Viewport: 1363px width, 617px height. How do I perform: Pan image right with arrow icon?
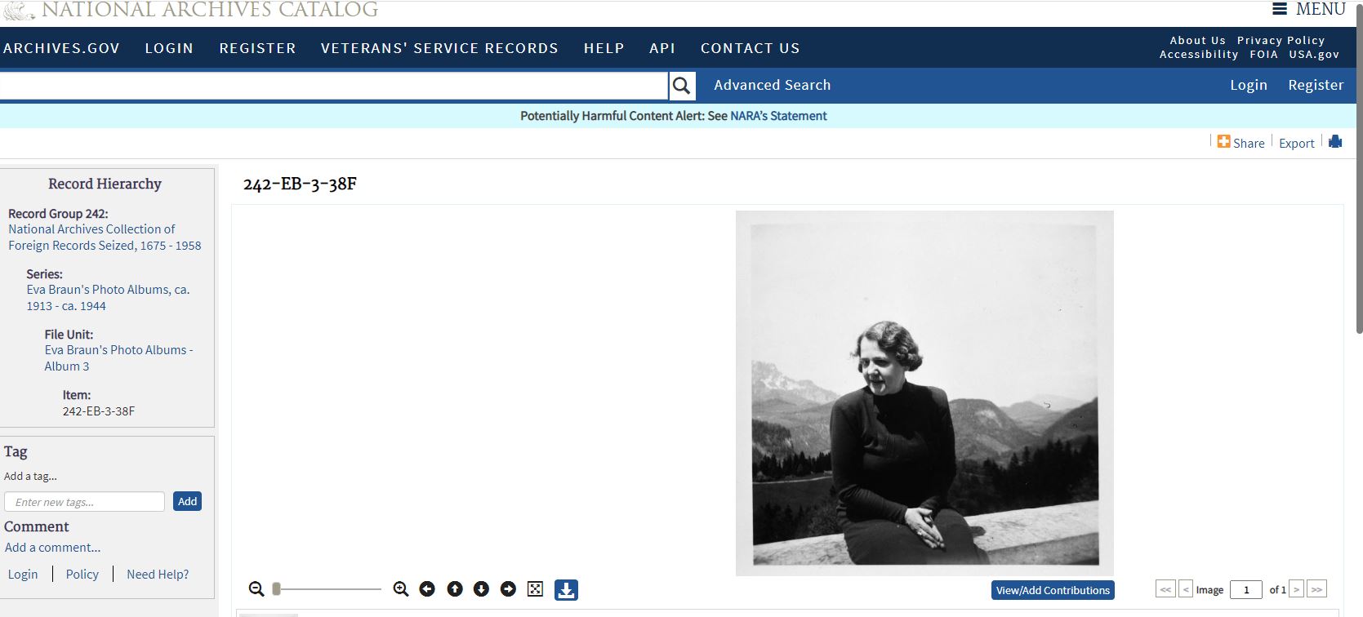tap(508, 589)
